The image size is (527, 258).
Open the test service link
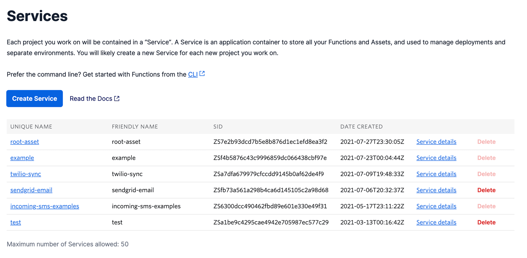point(15,222)
